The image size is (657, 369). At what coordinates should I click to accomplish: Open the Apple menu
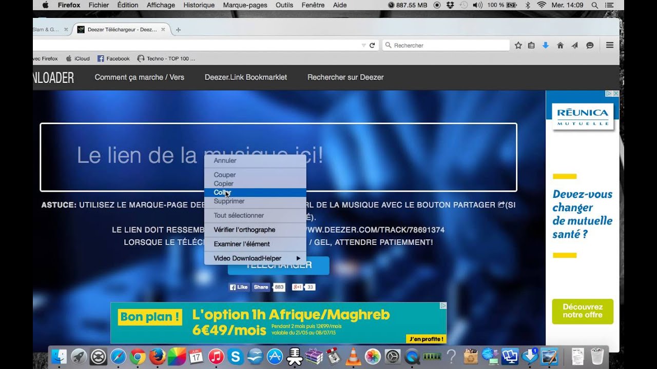point(45,5)
